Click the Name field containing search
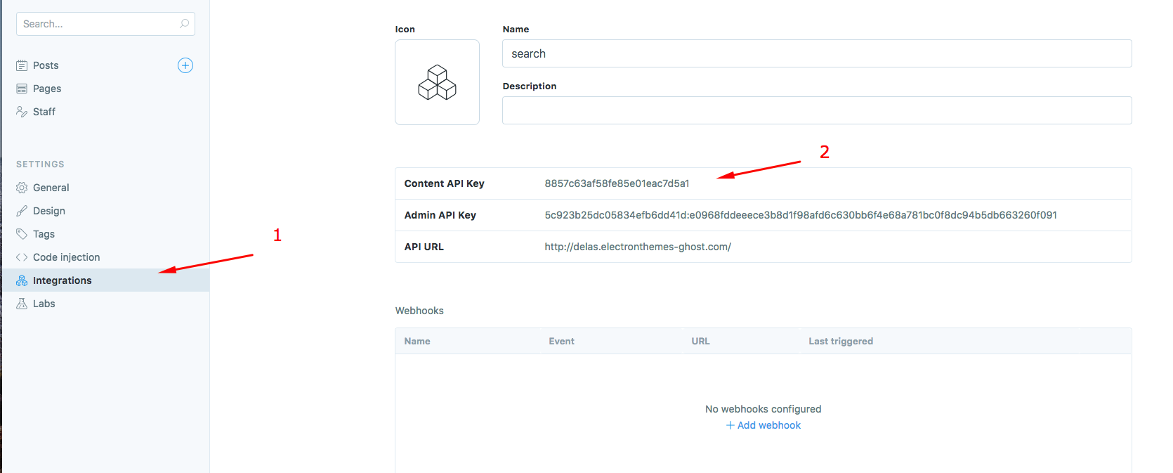The image size is (1173, 473). [x=817, y=53]
